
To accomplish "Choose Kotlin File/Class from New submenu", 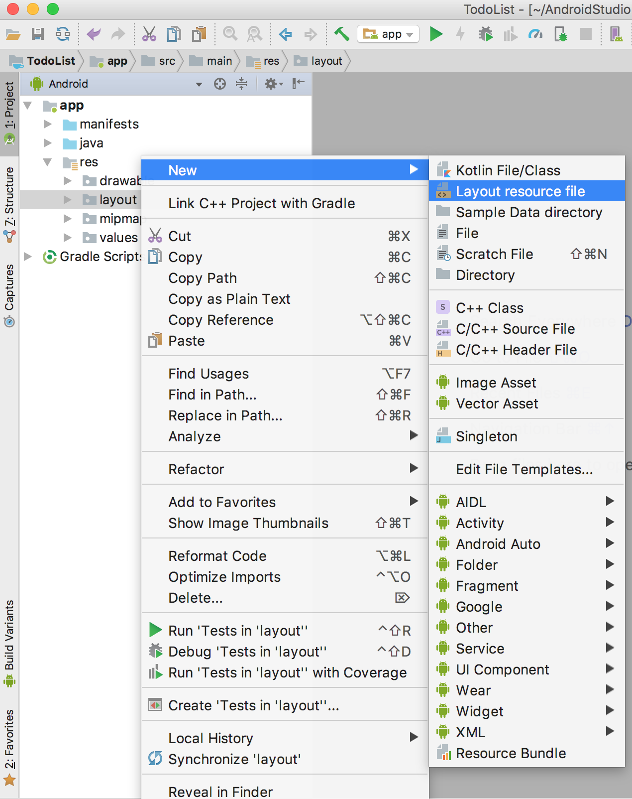I will point(527,170).
